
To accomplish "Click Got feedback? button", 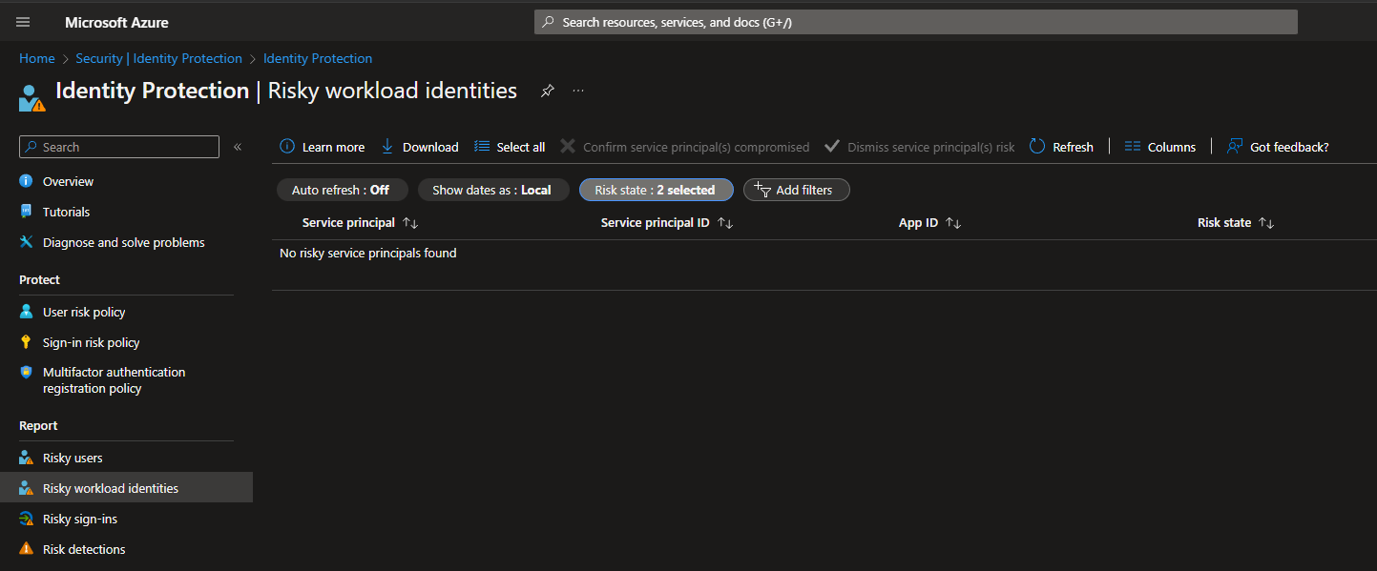I will [x=1278, y=147].
